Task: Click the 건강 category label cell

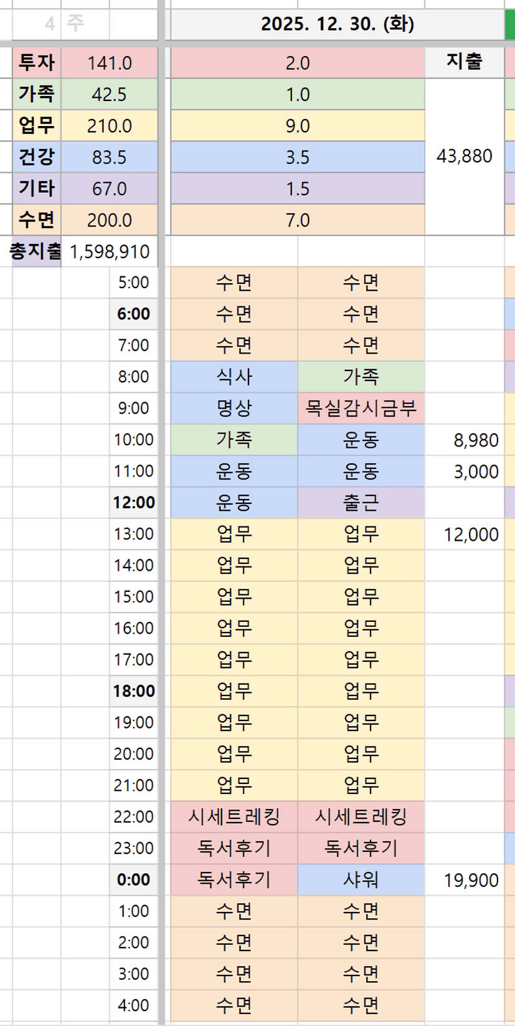Action: [x=37, y=157]
